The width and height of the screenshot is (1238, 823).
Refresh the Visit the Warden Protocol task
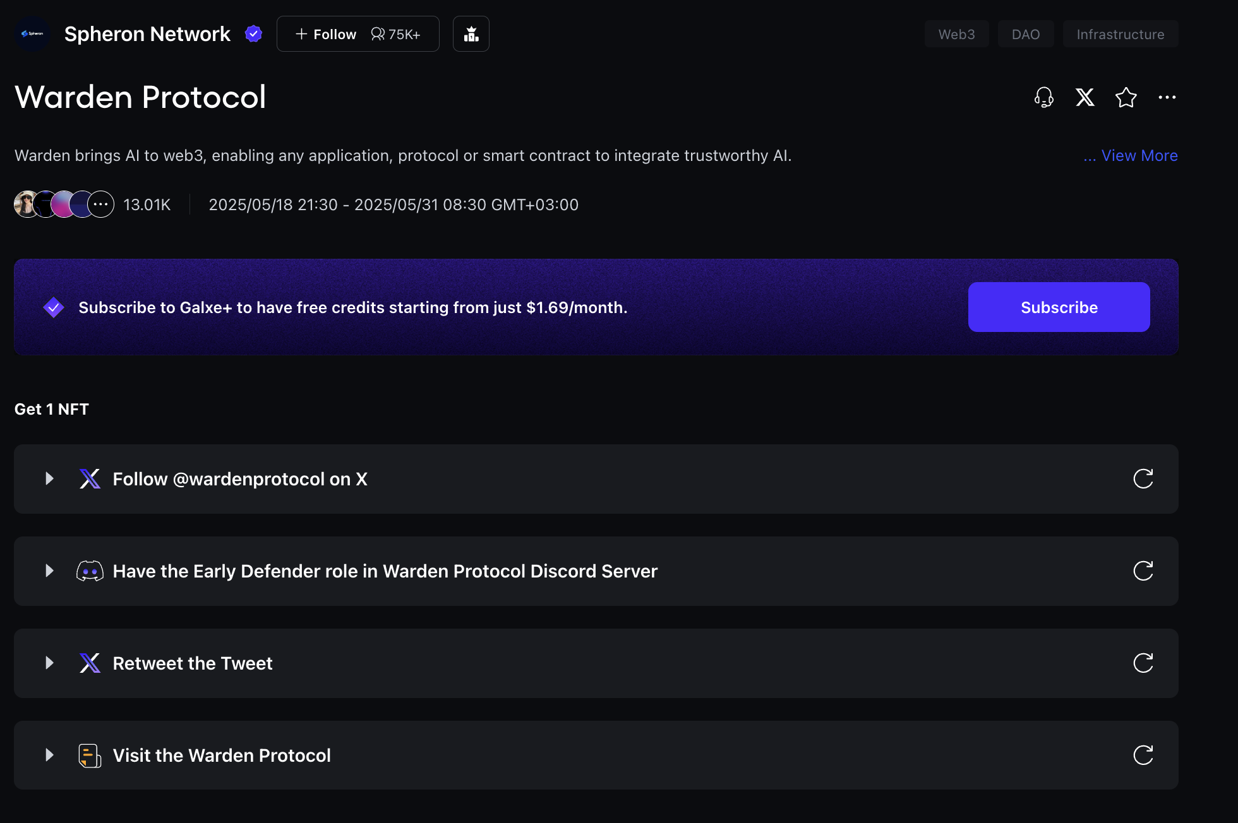1143,755
